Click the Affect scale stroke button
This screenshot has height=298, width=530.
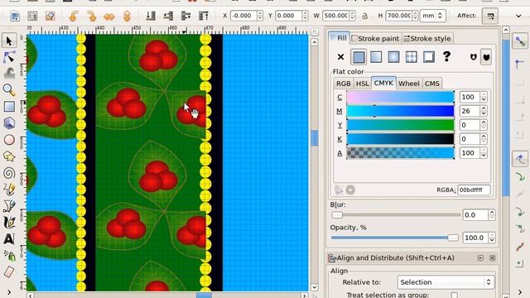[490, 16]
